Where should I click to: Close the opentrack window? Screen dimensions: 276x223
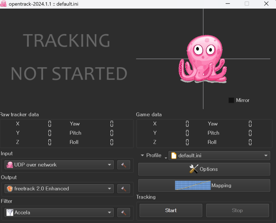click(266, 4)
